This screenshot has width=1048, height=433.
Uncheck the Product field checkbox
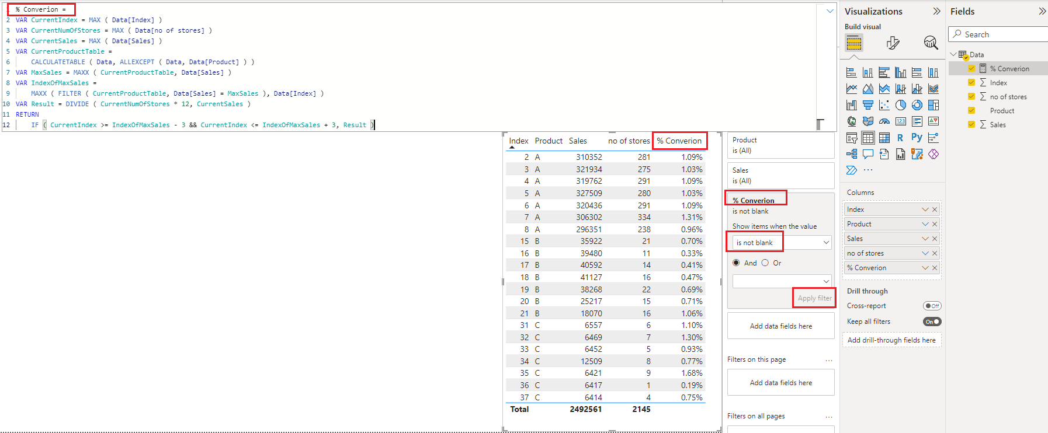(971, 111)
